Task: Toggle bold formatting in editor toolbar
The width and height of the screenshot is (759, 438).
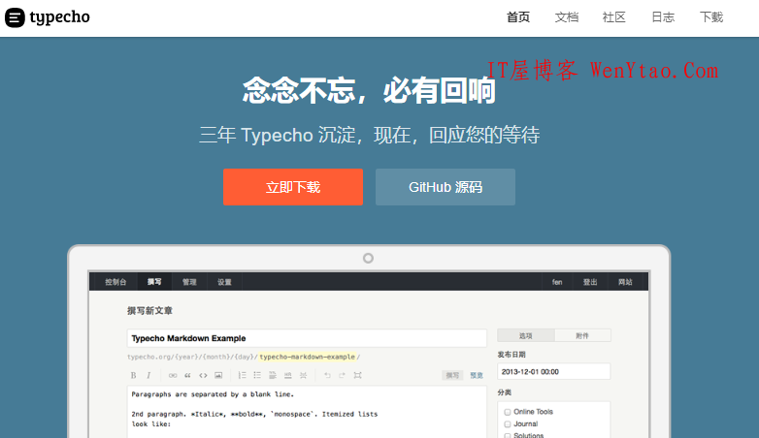Action: coord(134,375)
